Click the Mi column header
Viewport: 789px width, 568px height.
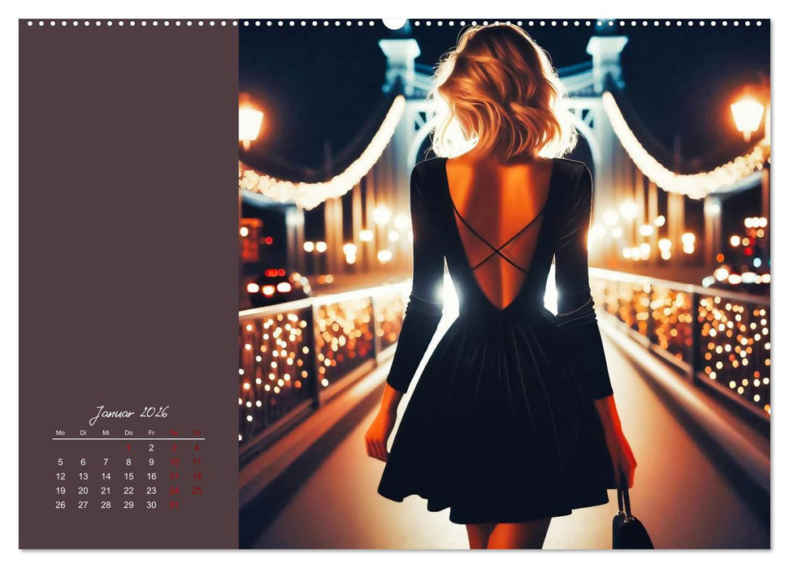click(106, 432)
